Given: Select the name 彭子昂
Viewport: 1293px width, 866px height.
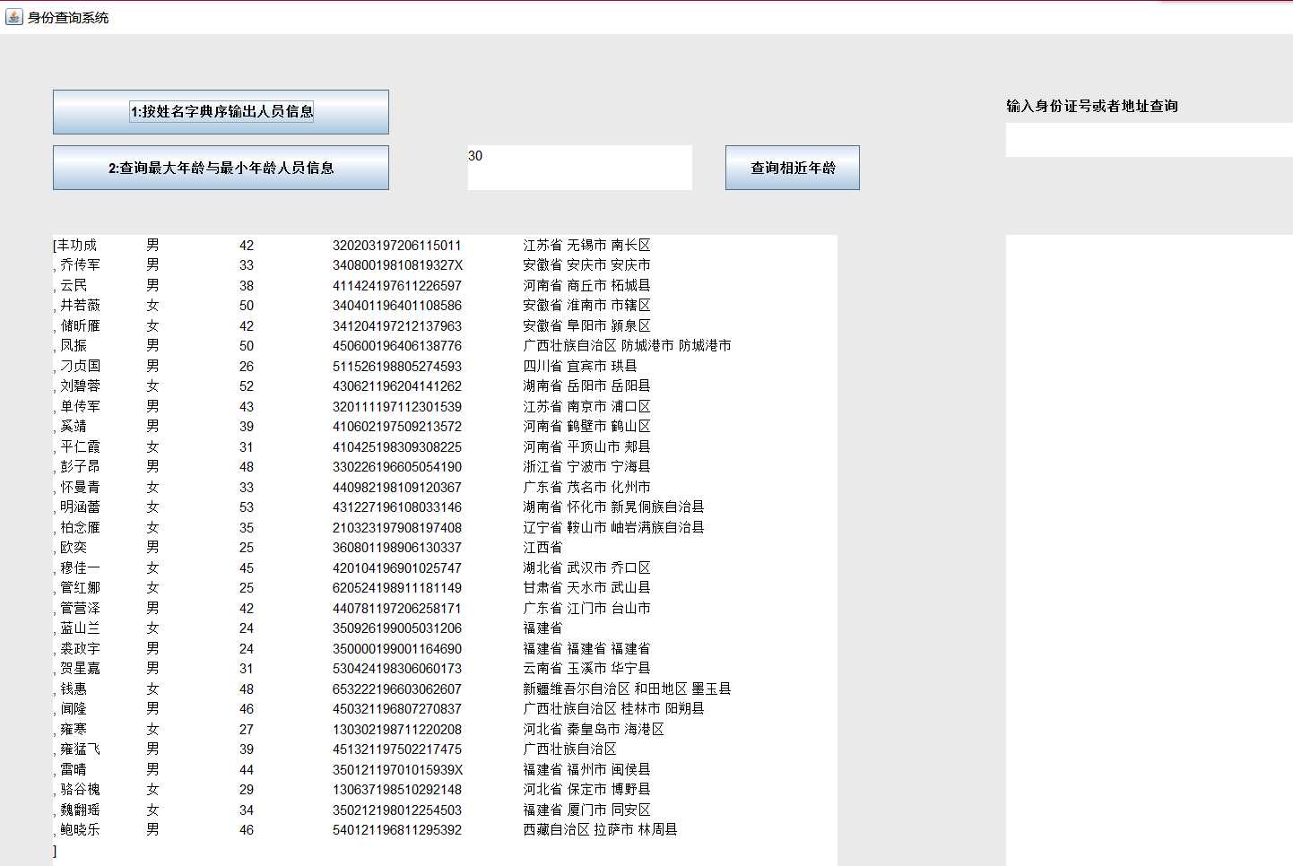Looking at the screenshot, I should click(x=80, y=467).
